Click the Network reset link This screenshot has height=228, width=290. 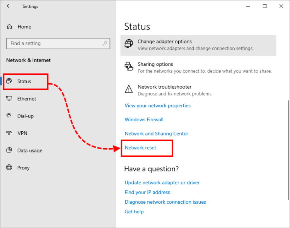(x=140, y=148)
